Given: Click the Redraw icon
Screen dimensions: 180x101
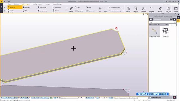Looking at the screenshot, I should pos(160,8).
